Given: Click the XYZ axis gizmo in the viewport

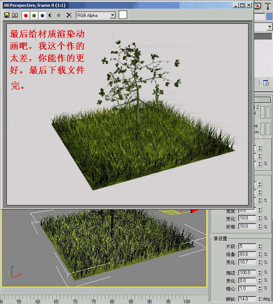Looking at the screenshot, I should click(x=14, y=272).
